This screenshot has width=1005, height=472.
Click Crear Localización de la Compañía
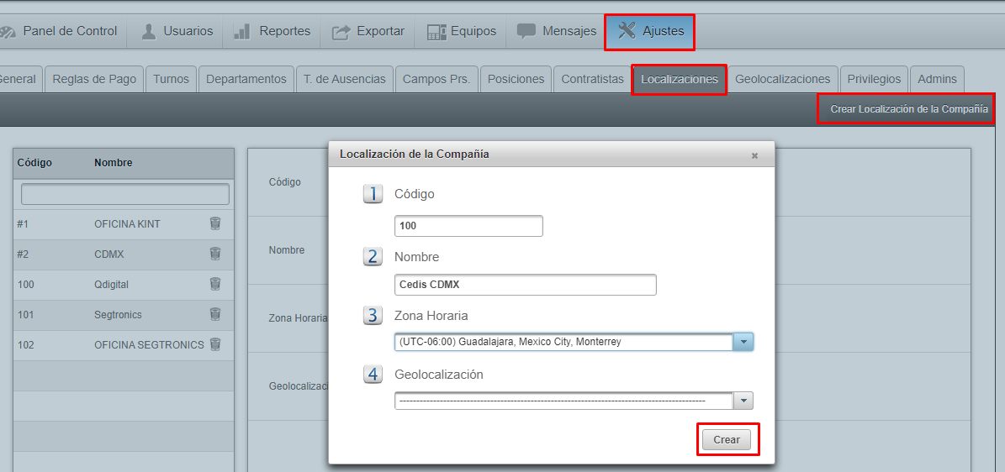[906, 109]
